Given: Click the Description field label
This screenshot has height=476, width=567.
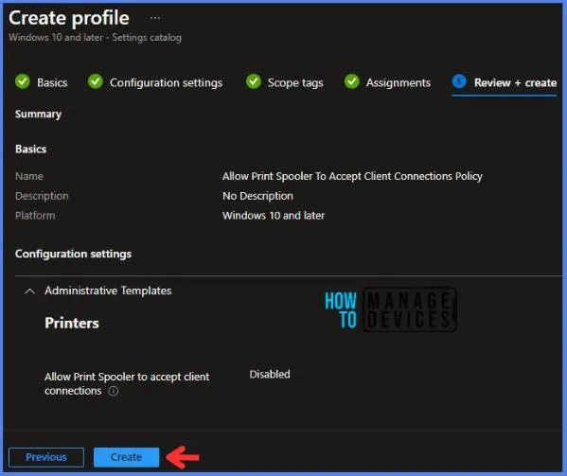Looking at the screenshot, I should pos(42,196).
